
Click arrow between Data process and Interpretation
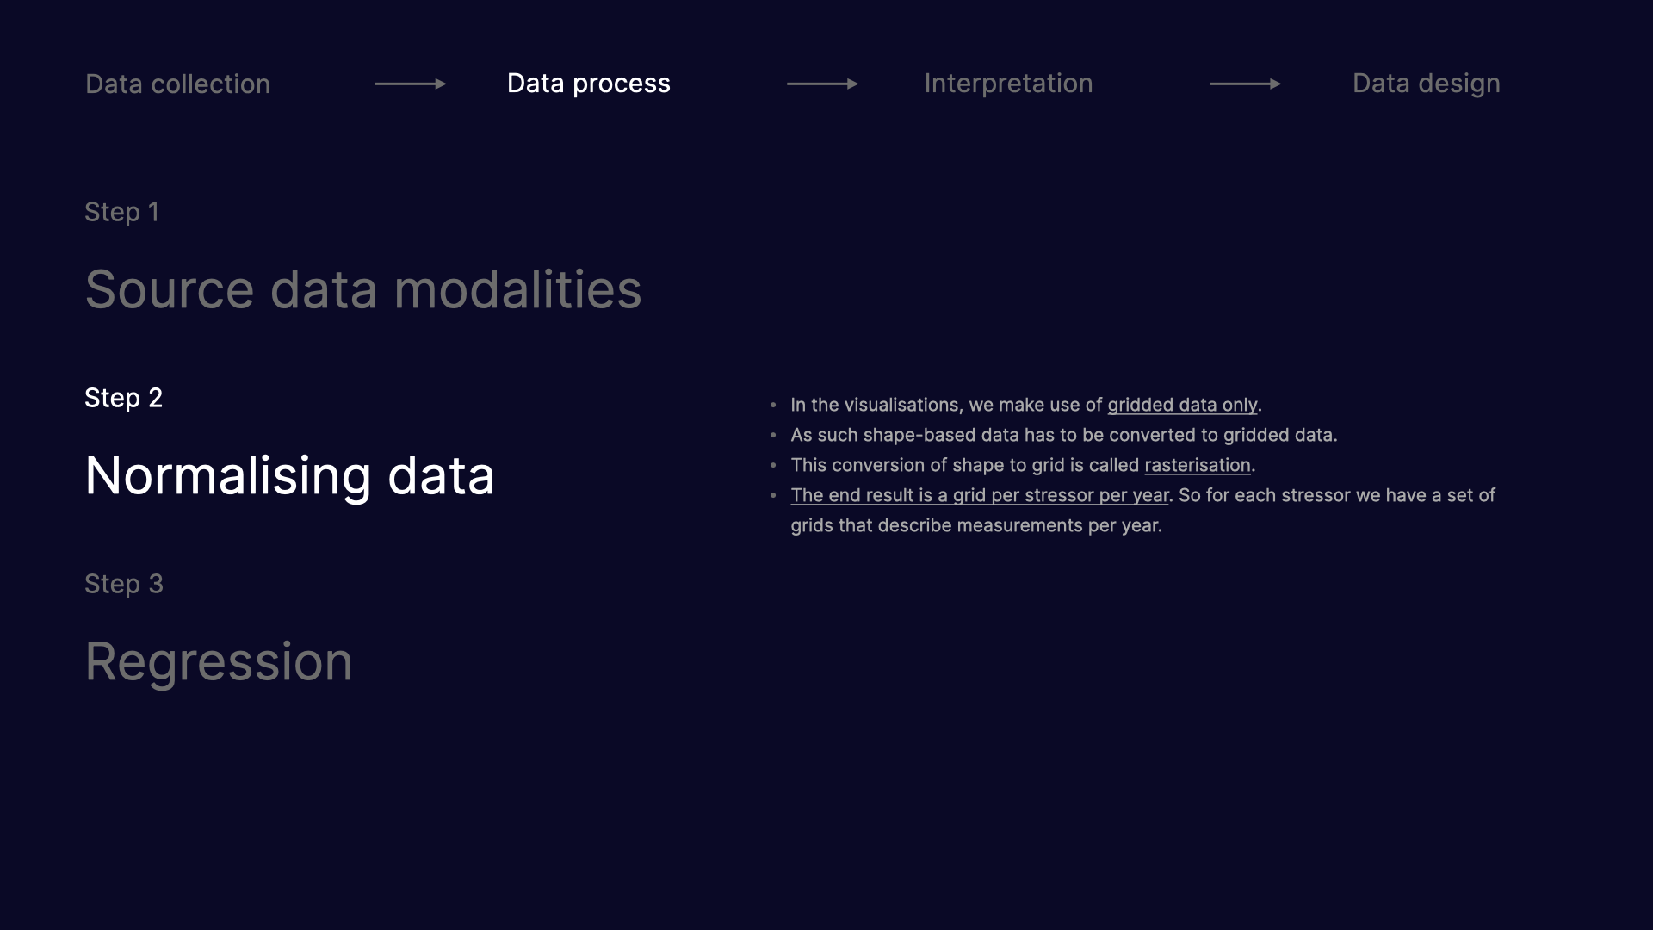822,84
